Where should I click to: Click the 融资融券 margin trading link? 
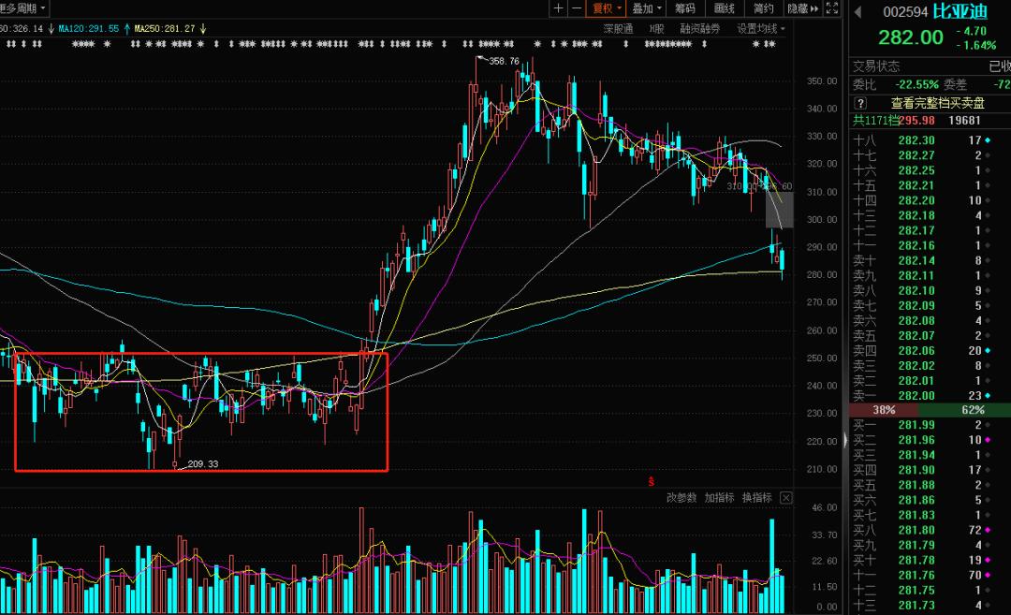(699, 28)
